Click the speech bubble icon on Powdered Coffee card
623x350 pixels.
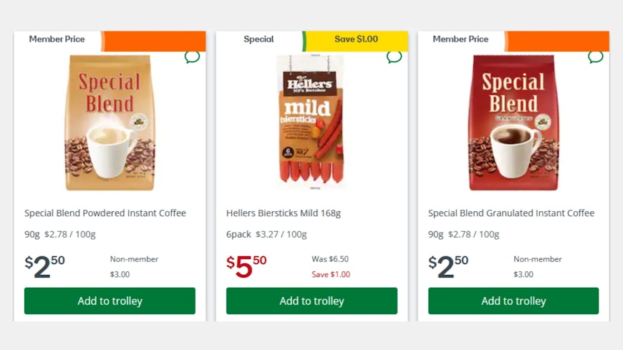192,57
